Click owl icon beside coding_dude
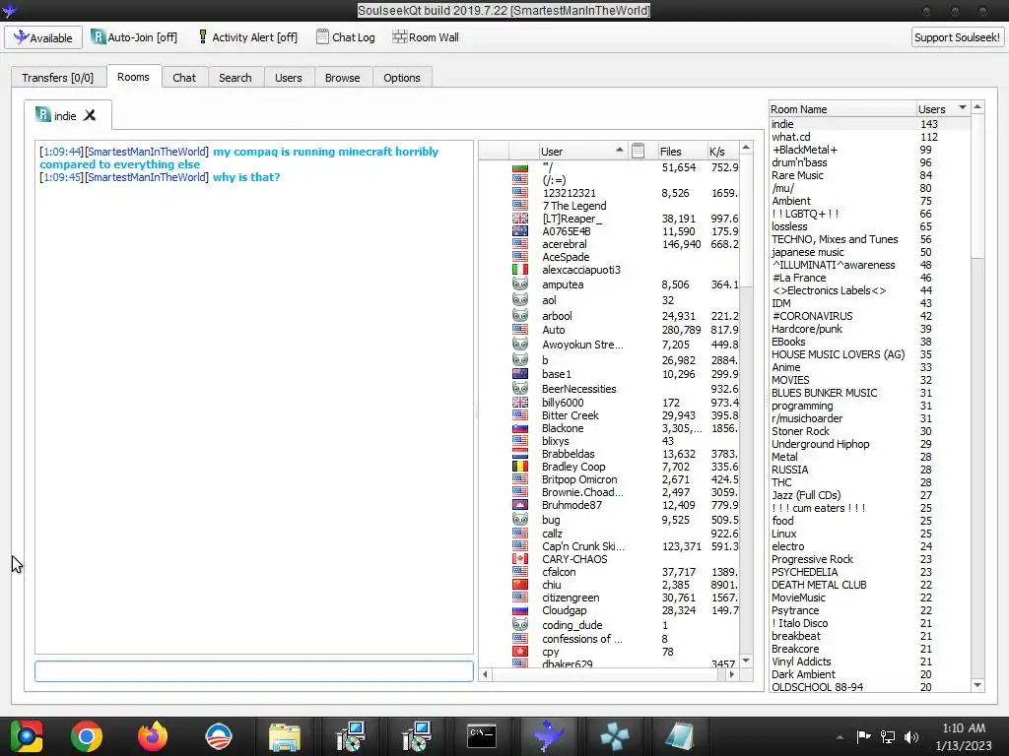Screen dimensions: 1009x756 click(520, 625)
